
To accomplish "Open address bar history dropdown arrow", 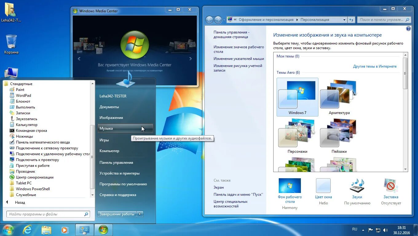I will pos(344,20).
